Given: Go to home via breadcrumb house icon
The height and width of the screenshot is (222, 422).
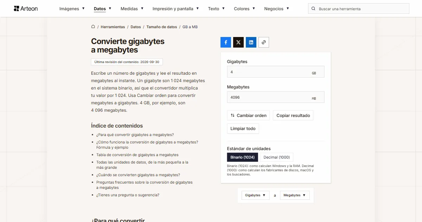Looking at the screenshot, I should tap(93, 27).
